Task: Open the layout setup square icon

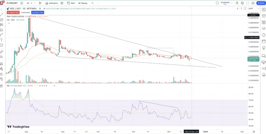Action: tap(217, 3)
